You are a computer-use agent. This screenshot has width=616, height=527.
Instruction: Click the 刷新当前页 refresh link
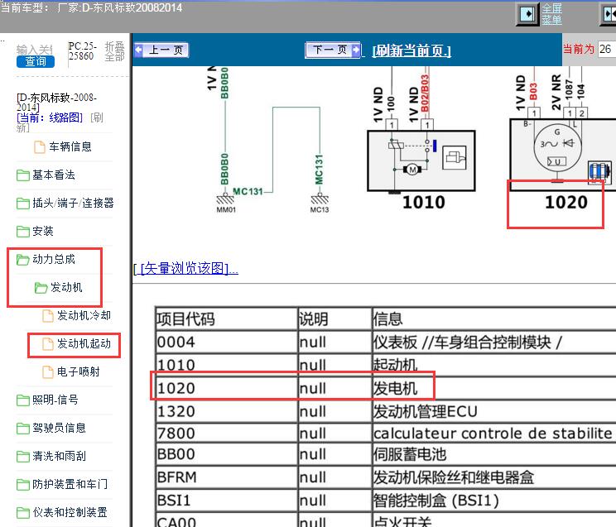[411, 50]
